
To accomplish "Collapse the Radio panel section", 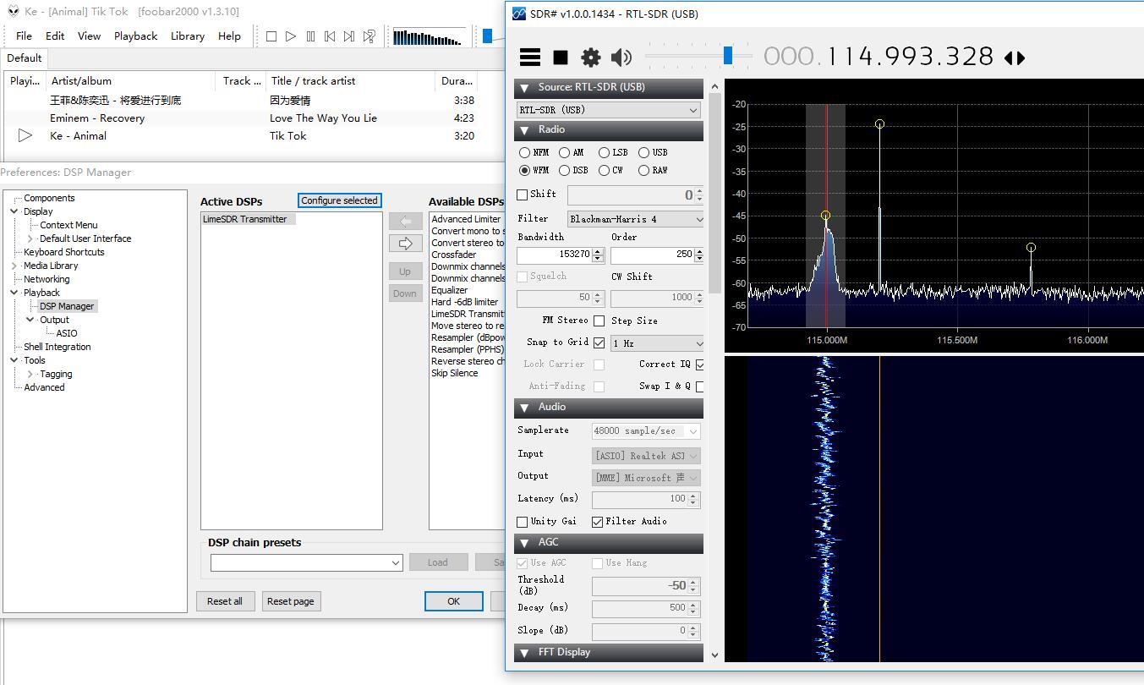I will point(524,130).
